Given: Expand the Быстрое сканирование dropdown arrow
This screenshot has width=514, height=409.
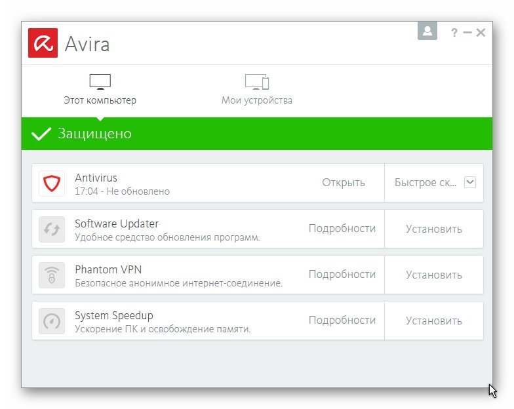Looking at the screenshot, I should click(x=469, y=182).
